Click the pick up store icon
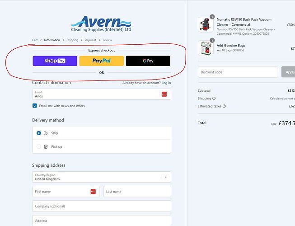The width and height of the screenshot is (295, 226). [x=46, y=146]
